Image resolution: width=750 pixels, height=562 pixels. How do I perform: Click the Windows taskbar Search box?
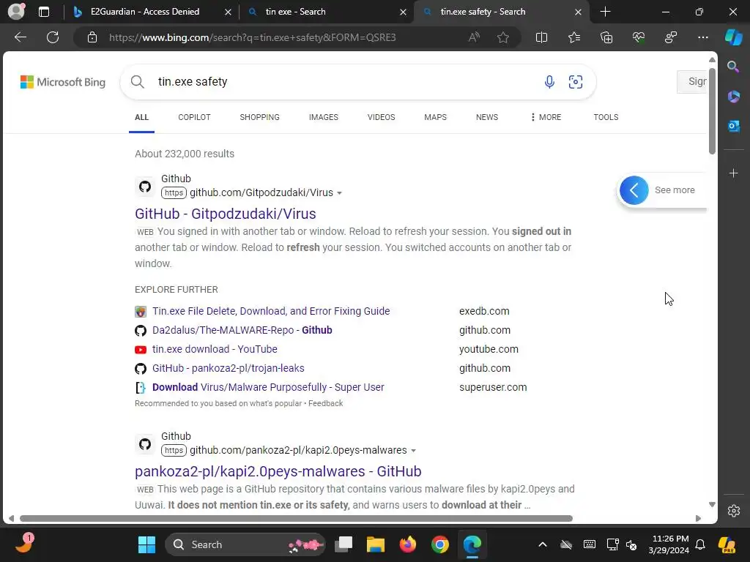pyautogui.click(x=245, y=544)
